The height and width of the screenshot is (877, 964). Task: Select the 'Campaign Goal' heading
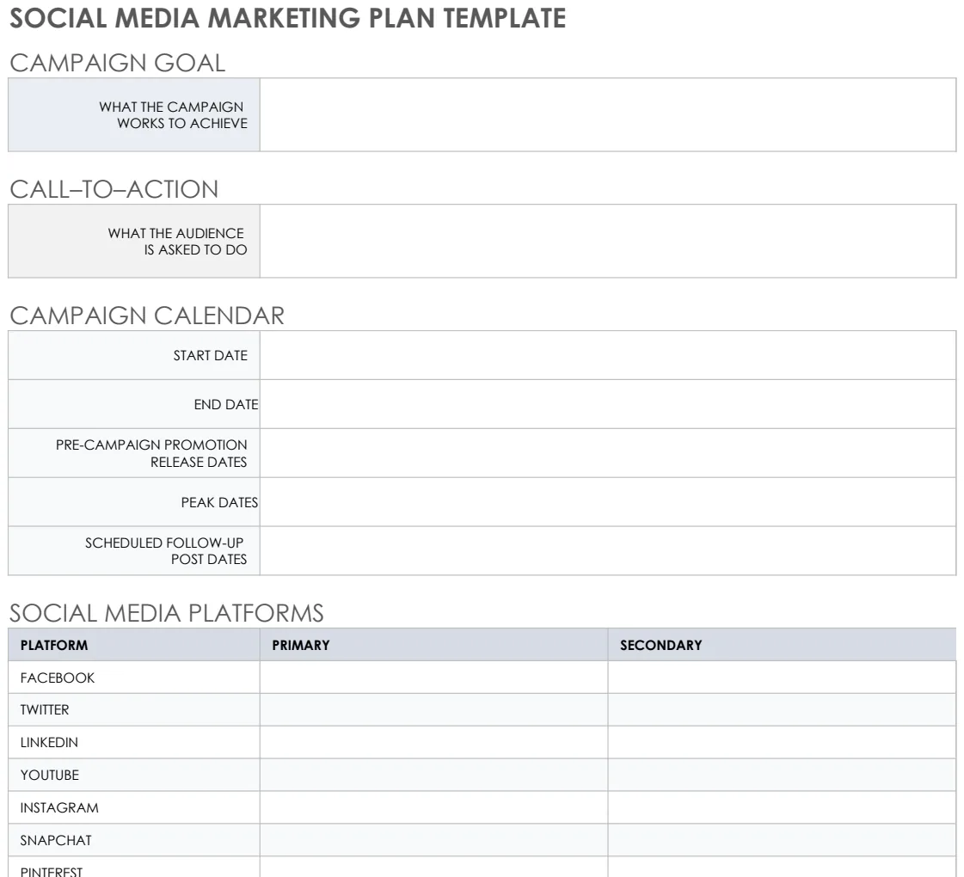[118, 63]
